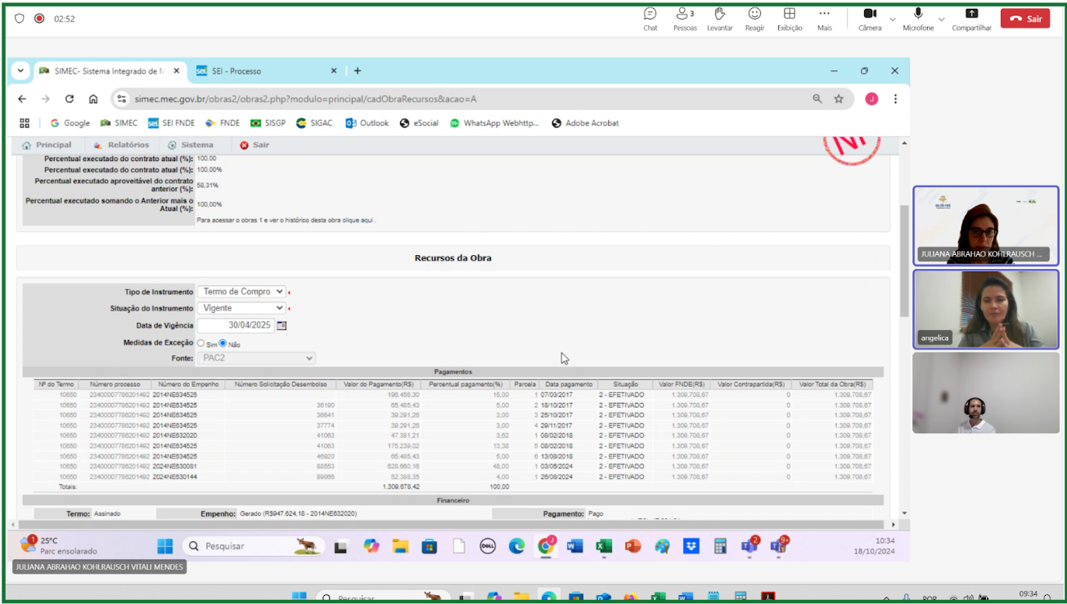Toggle the Câmera on or off

pyautogui.click(x=870, y=14)
